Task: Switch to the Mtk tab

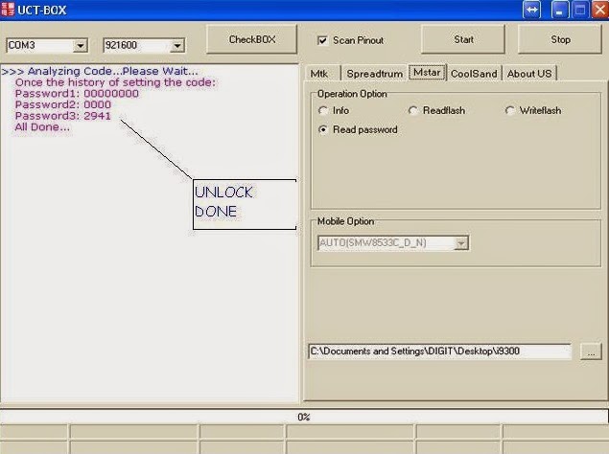Action: click(319, 74)
